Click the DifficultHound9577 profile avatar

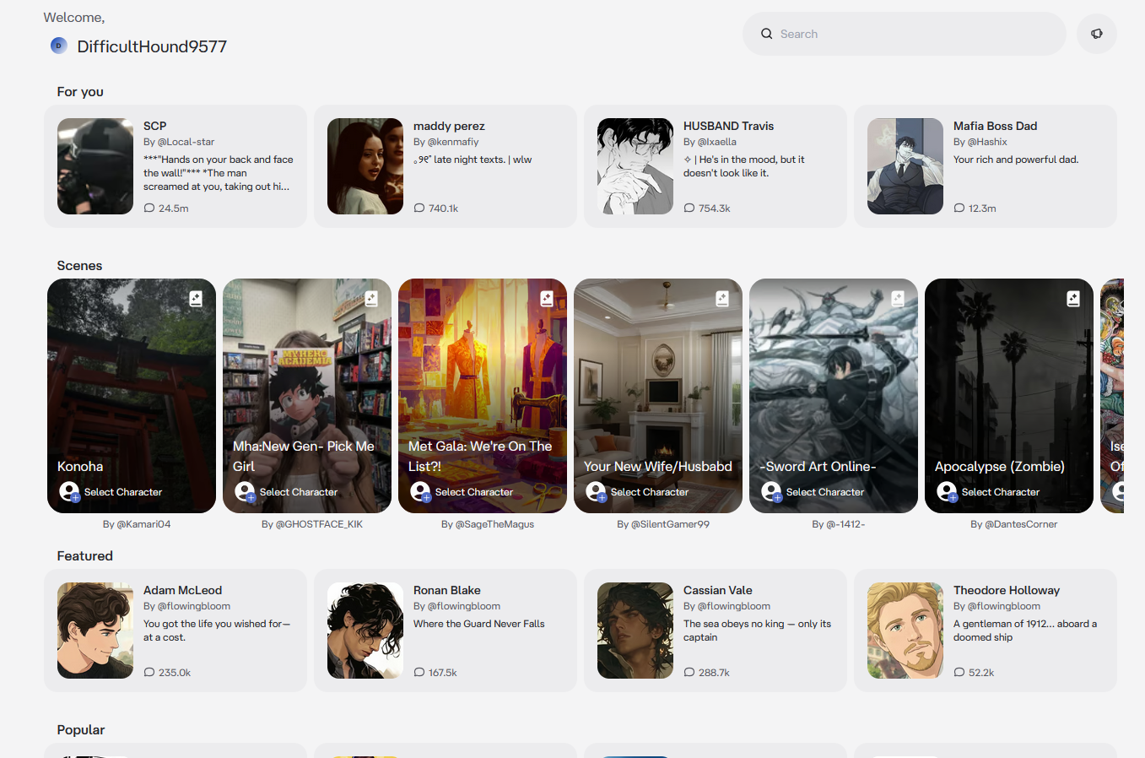click(58, 46)
